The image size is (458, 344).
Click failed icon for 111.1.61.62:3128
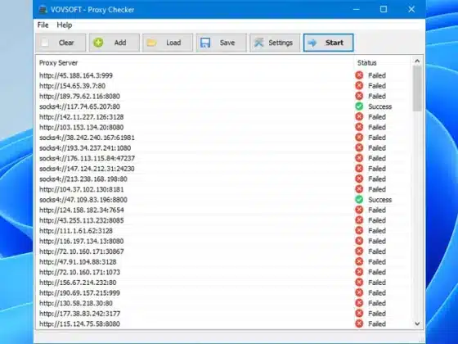click(359, 230)
